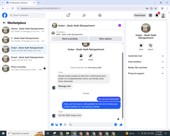Image resolution: width=170 pixels, height=136 pixels.
Task: View site information icon in address bar
Action: click(x=18, y=8)
